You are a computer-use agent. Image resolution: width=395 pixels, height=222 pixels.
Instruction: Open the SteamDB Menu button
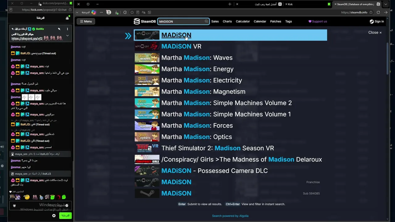(86, 21)
